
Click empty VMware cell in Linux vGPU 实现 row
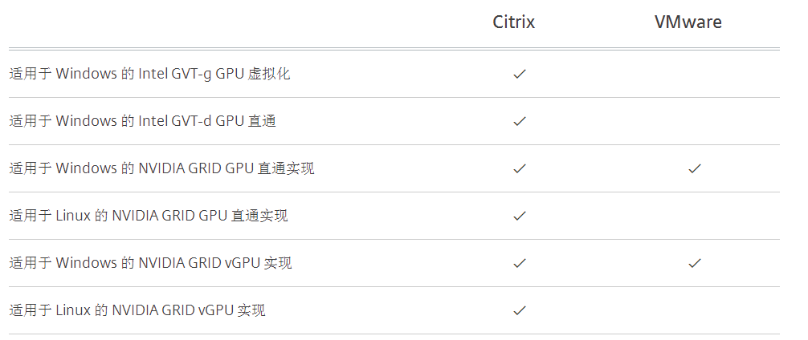695,310
